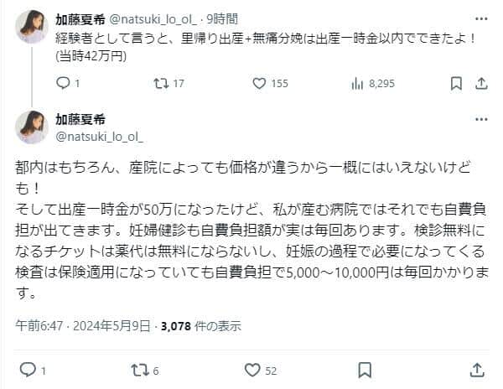503x389 pixels.
Task: Share the main tweet at bottom
Action: [x=478, y=369]
